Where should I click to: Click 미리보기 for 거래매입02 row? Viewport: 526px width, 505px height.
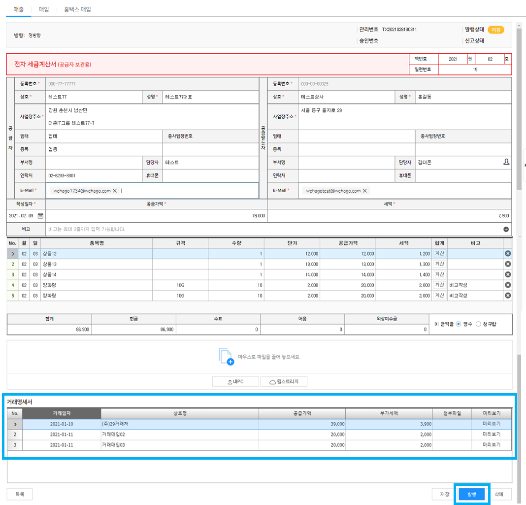click(x=491, y=434)
